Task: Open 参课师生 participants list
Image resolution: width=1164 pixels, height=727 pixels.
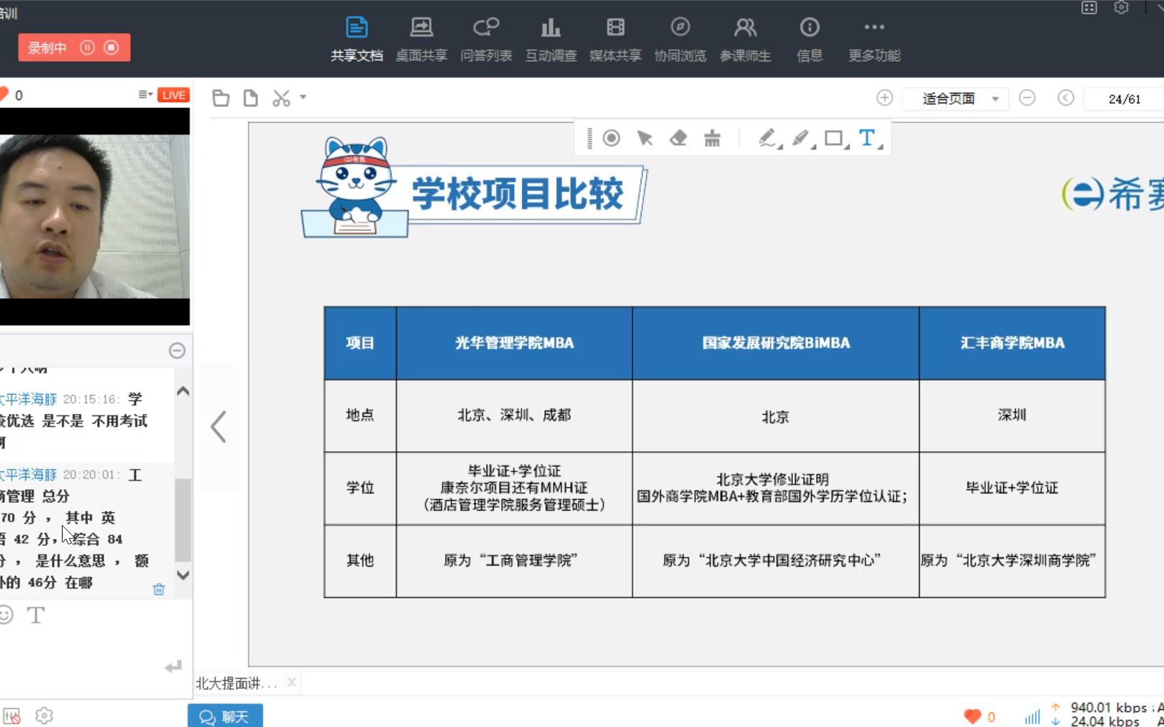Action: click(745, 39)
